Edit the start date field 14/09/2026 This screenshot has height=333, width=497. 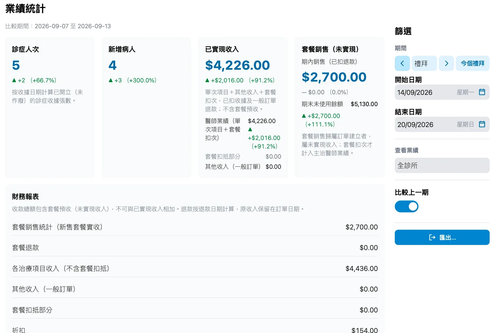coord(442,92)
